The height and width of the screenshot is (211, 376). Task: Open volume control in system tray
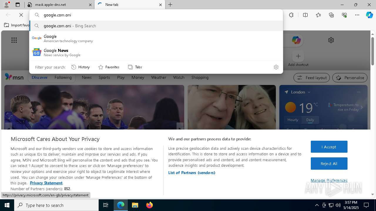point(338,205)
